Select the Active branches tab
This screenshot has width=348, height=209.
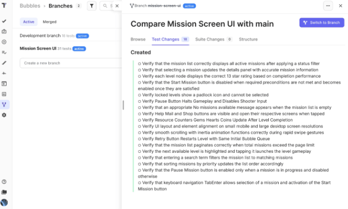[29, 22]
